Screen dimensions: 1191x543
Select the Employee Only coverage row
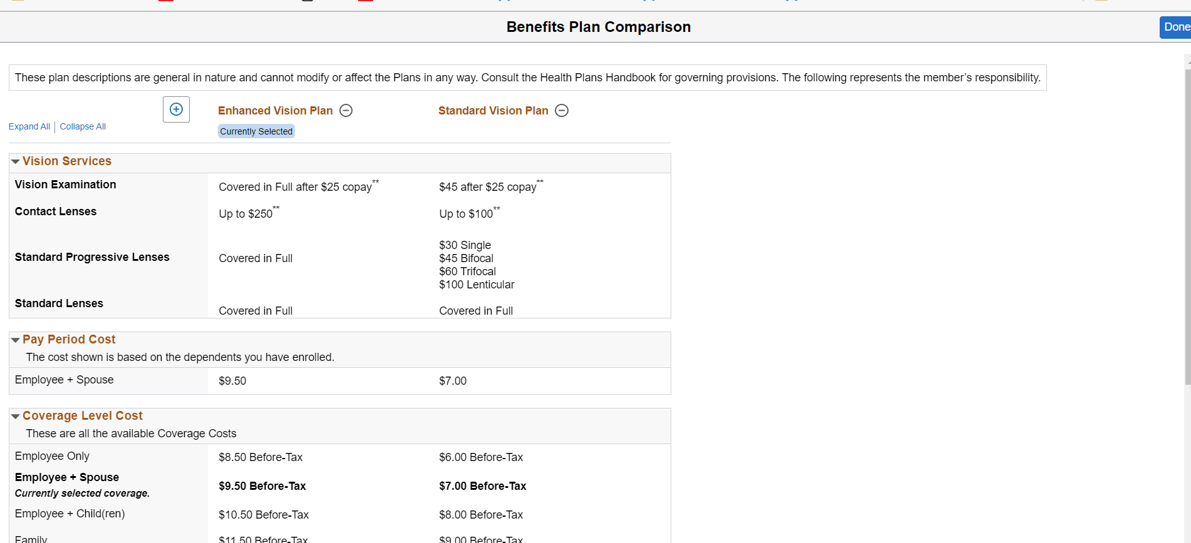(52, 456)
